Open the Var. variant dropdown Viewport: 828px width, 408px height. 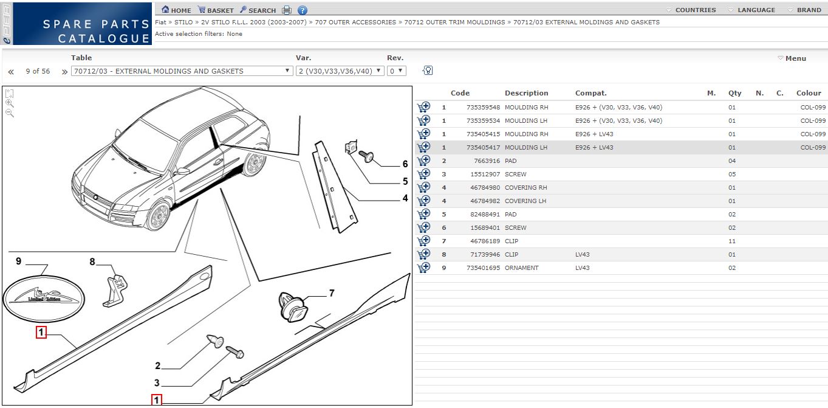(x=340, y=71)
